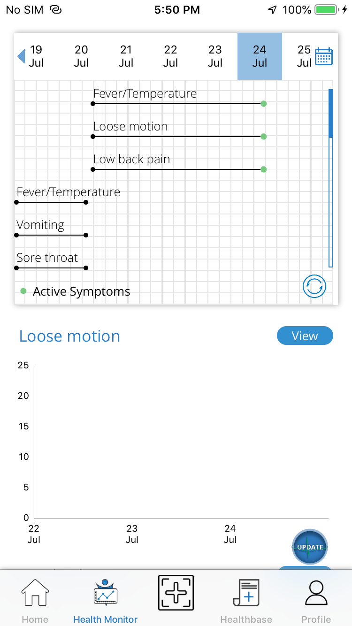
Task: Switch to the 24 Jul date tab
Action: [x=260, y=56]
